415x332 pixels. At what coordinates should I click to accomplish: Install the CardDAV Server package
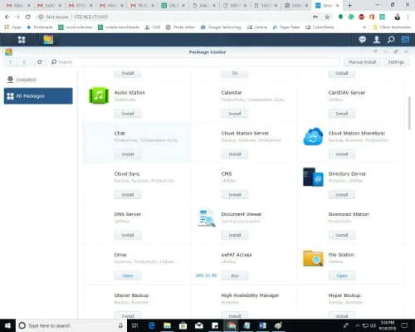click(x=342, y=114)
